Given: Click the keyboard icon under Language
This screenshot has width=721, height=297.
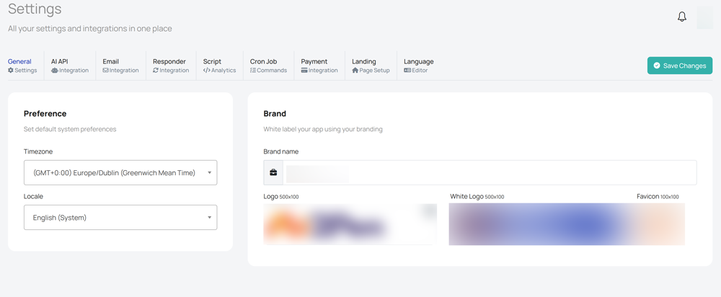Looking at the screenshot, I should [x=407, y=71].
